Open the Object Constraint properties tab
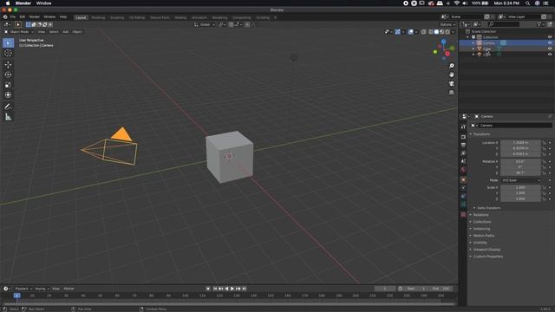Image resolution: width=555 pixels, height=312 pixels. (463, 197)
